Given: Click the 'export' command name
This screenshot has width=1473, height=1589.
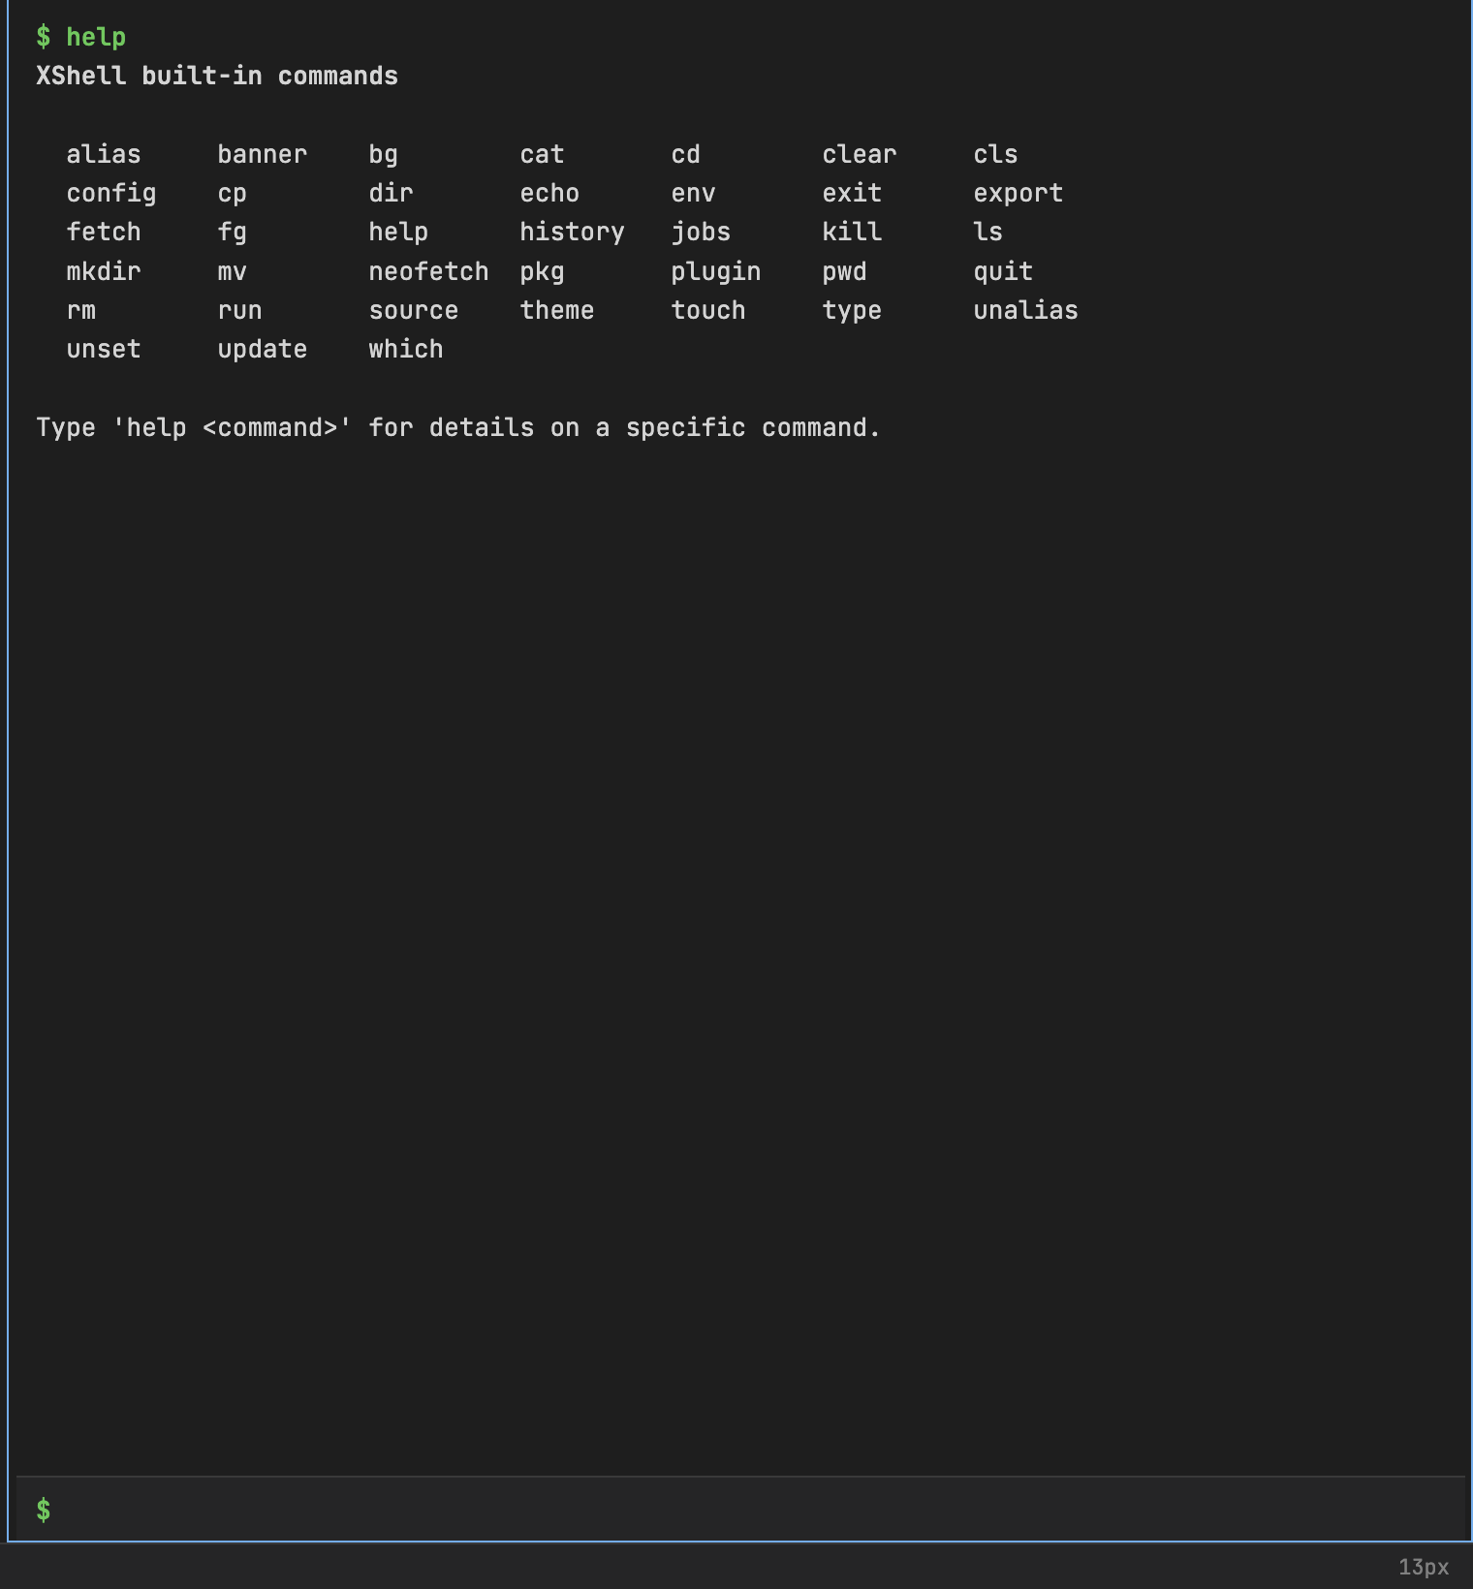Looking at the screenshot, I should 1019,194.
